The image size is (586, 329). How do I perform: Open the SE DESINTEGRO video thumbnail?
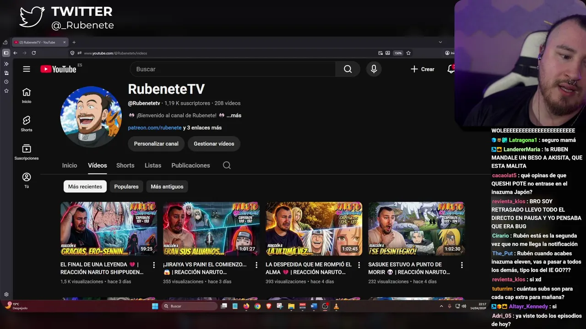[x=416, y=228]
